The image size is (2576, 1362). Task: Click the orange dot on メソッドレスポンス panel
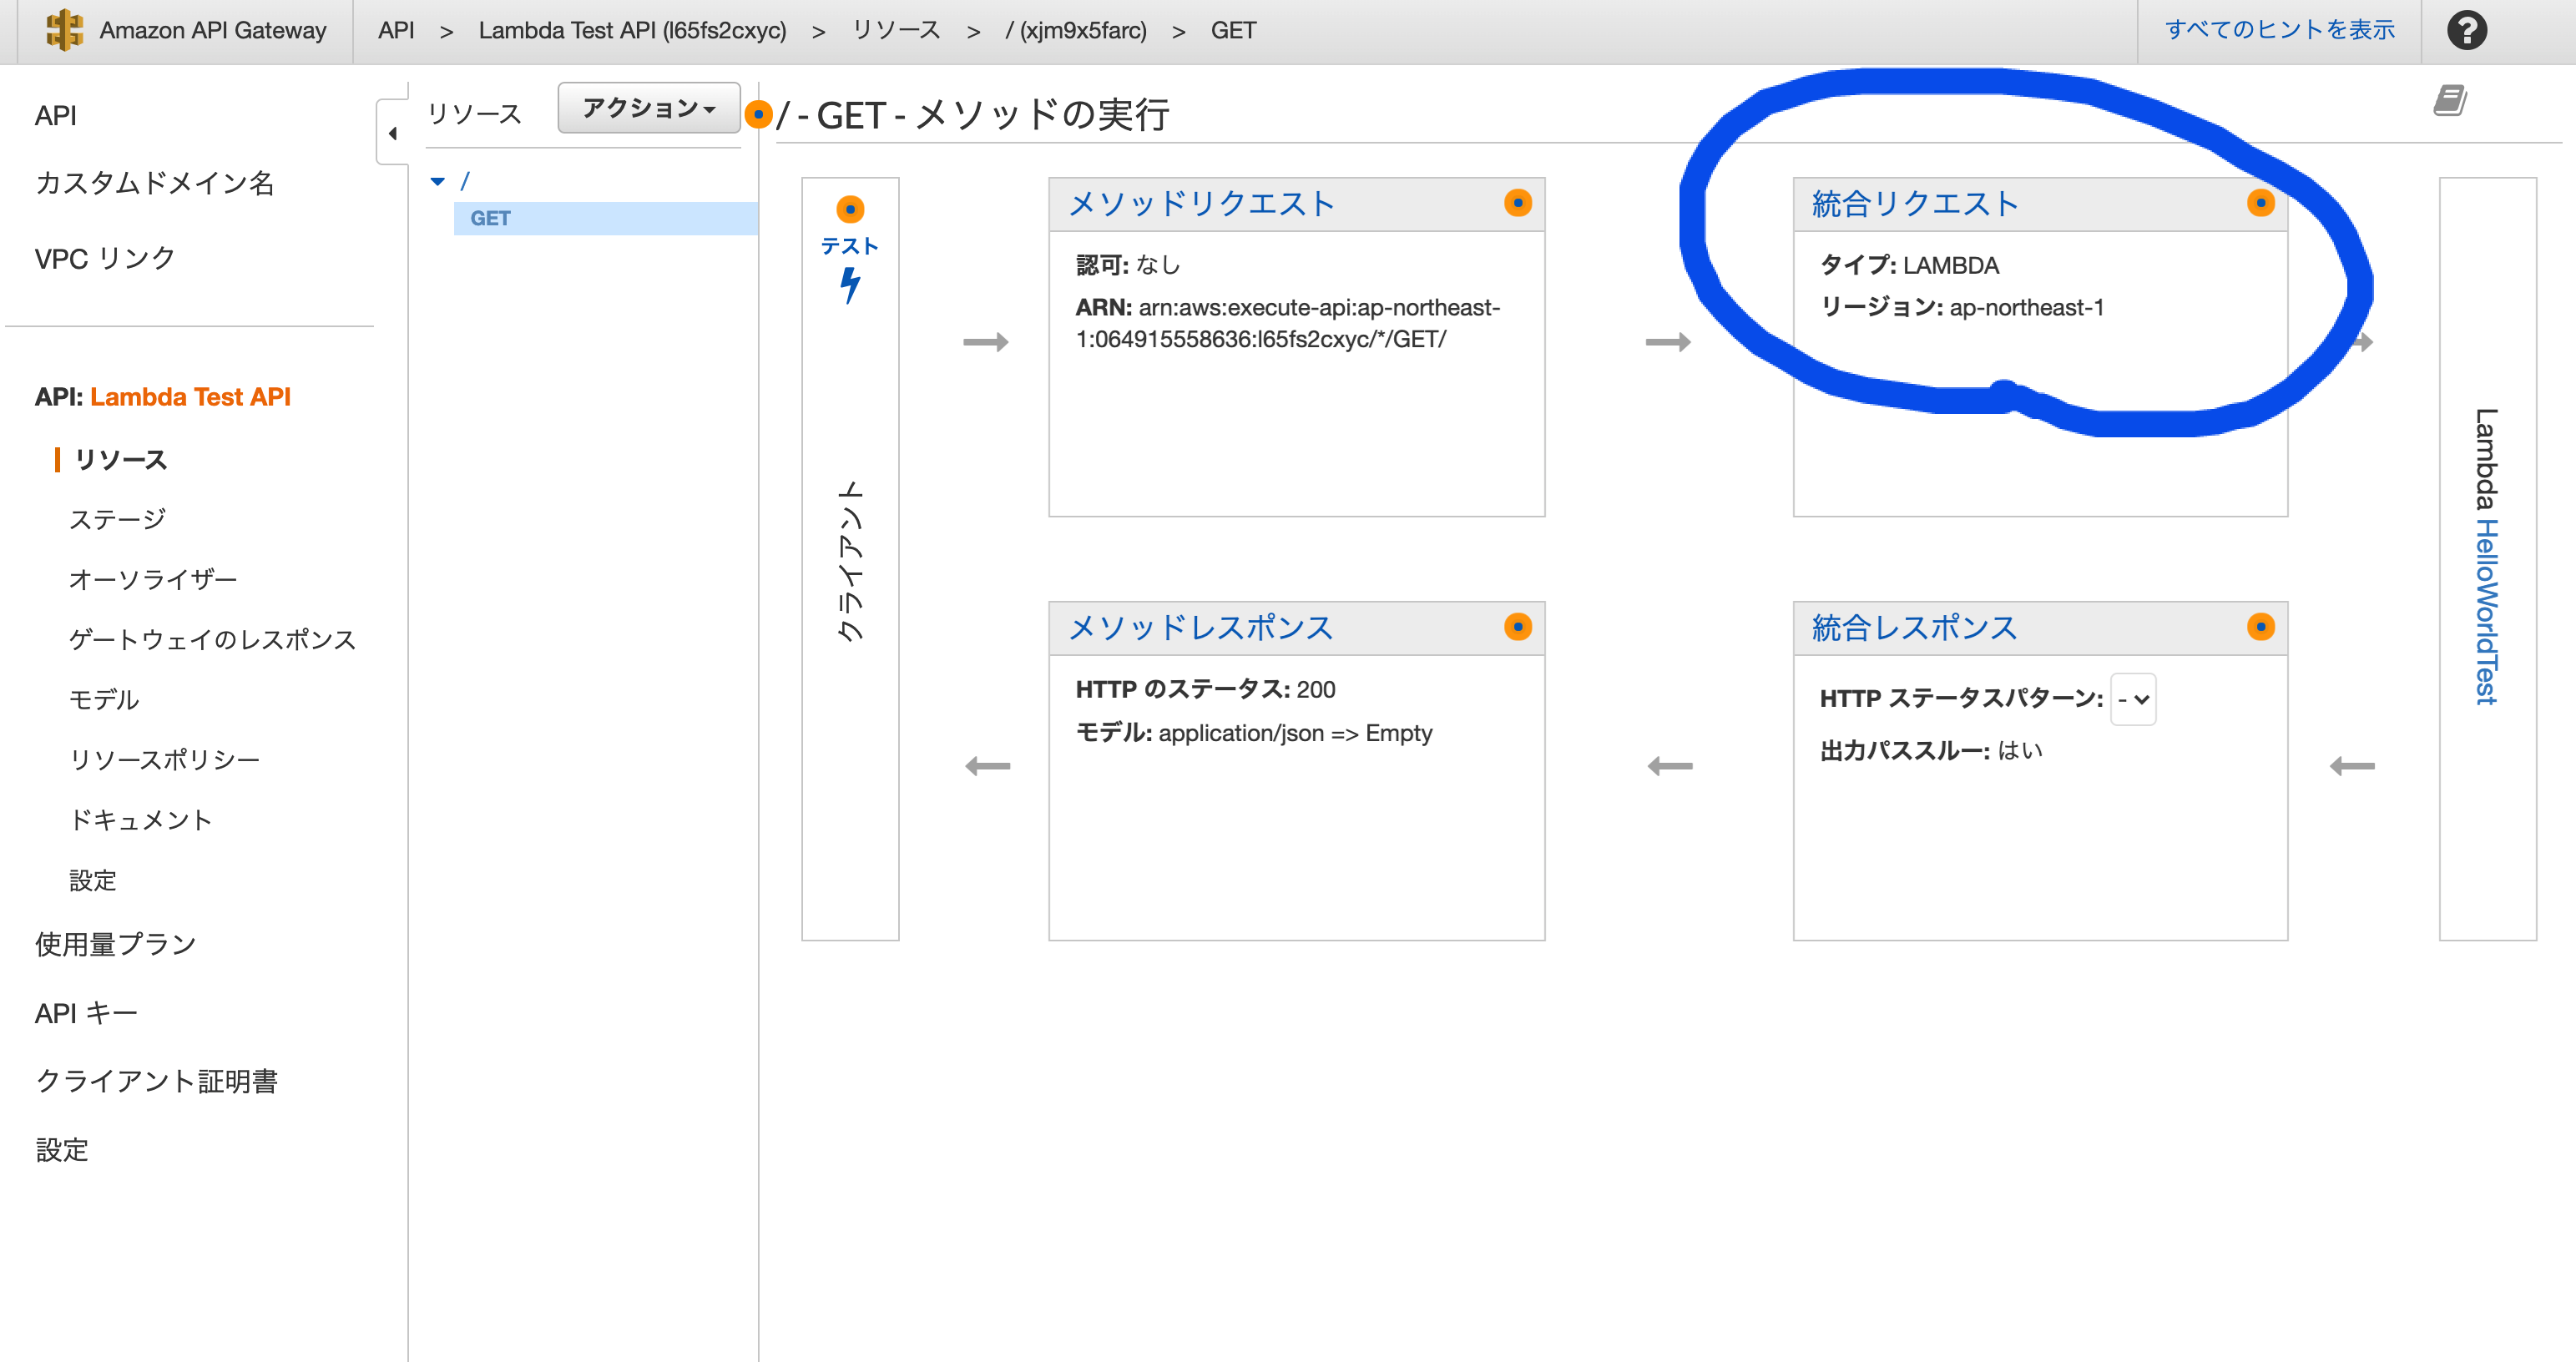click(1518, 627)
